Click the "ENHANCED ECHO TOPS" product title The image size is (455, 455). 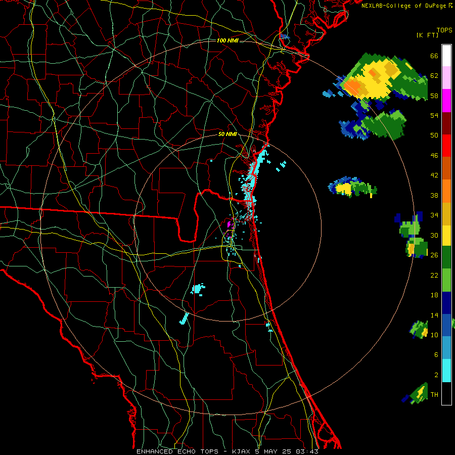pyautogui.click(x=177, y=451)
